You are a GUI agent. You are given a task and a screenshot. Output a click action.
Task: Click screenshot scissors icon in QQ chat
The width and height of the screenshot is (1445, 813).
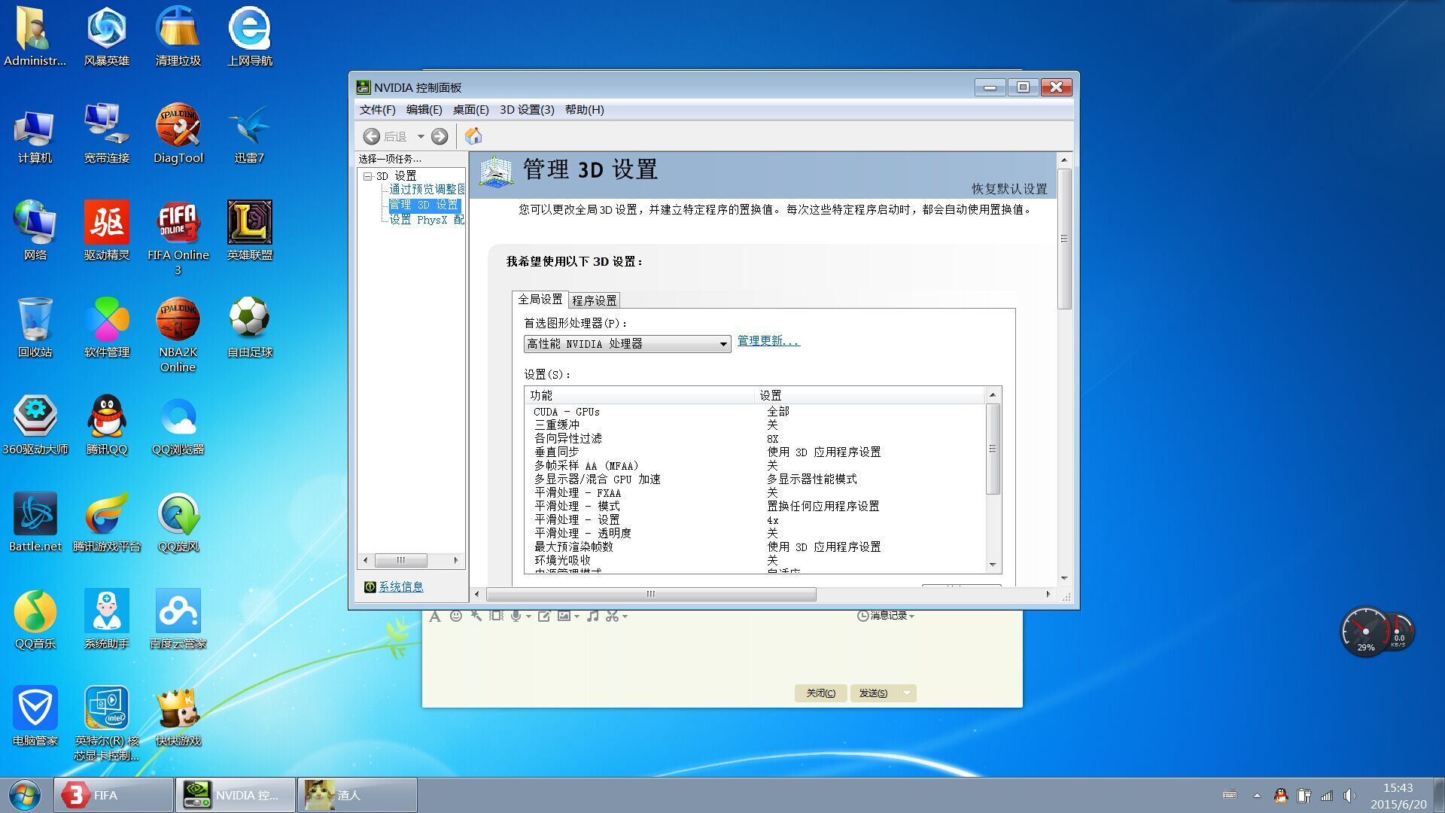tap(613, 616)
